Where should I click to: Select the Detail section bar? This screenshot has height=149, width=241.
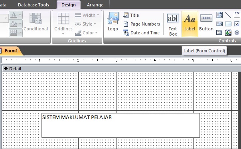click(x=121, y=69)
